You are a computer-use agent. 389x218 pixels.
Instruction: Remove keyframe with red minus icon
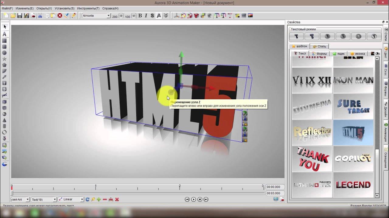[105, 200]
